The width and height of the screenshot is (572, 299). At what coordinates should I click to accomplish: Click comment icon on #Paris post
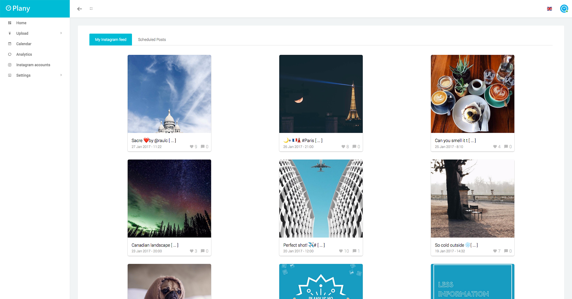[x=354, y=147]
